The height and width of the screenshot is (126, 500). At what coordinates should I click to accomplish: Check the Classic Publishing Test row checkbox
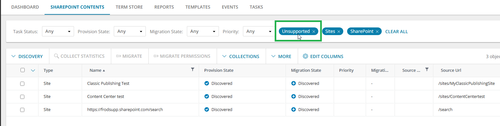click(x=22, y=84)
